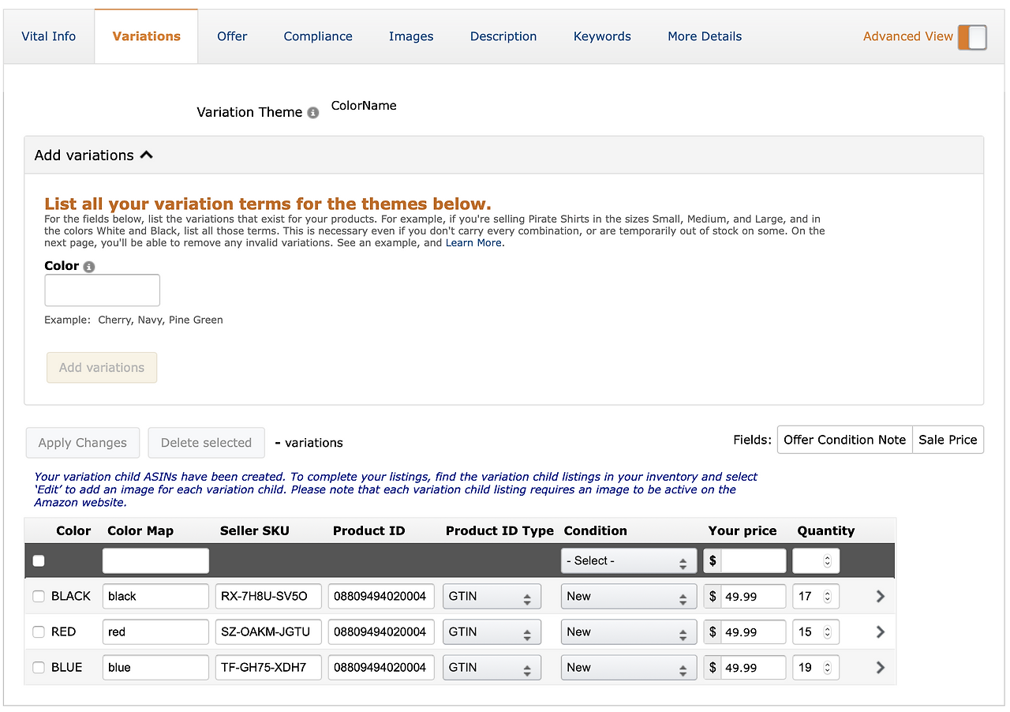Click the Seller SKU field TF-GH75-XDH7
Screen dimensions: 1010x712
point(268,668)
